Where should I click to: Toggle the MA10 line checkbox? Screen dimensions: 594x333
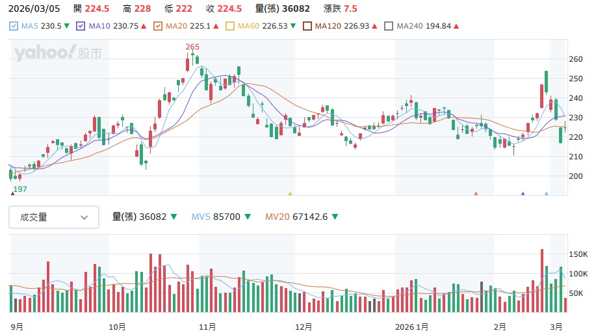tap(81, 26)
